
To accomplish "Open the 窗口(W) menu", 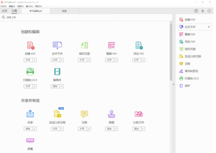I will (x=29, y=6).
